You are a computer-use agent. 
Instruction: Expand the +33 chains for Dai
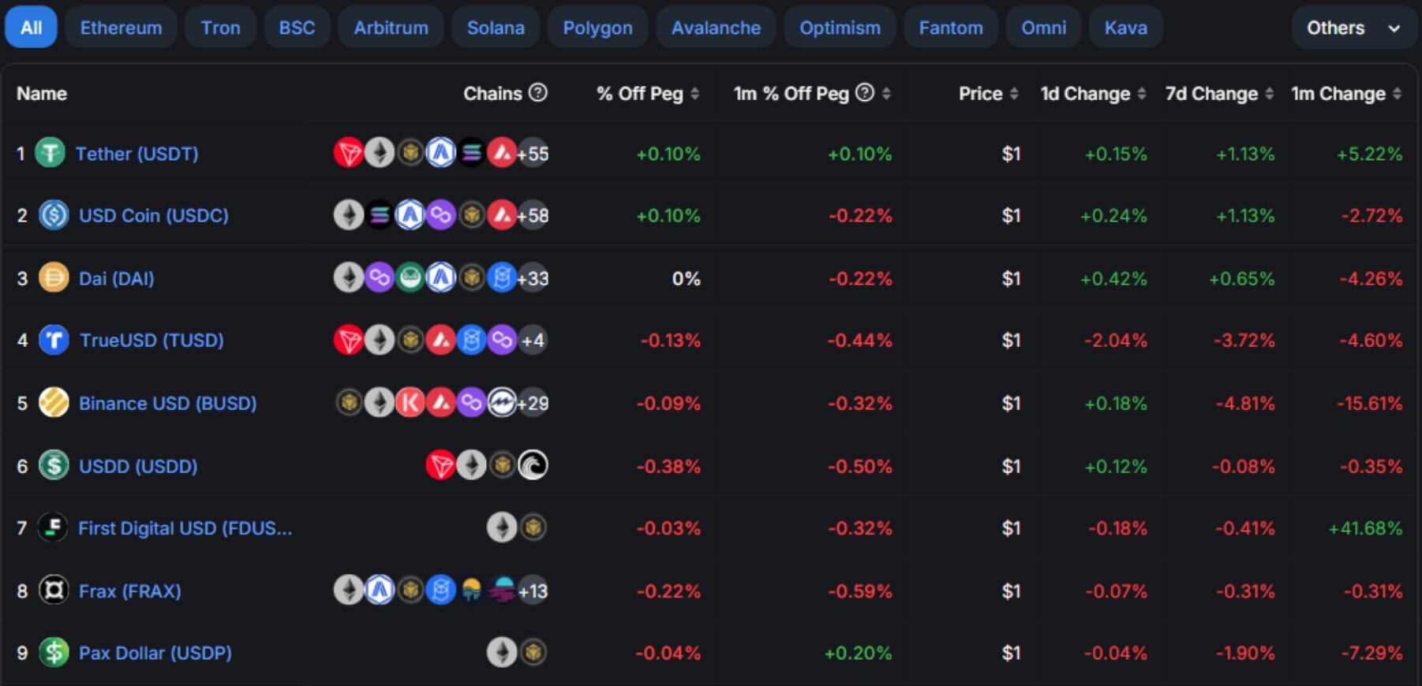click(x=531, y=278)
